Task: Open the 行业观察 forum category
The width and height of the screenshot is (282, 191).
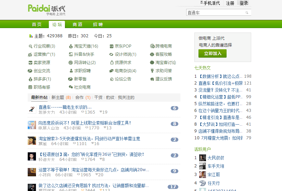Action: pyautogui.click(x=44, y=46)
